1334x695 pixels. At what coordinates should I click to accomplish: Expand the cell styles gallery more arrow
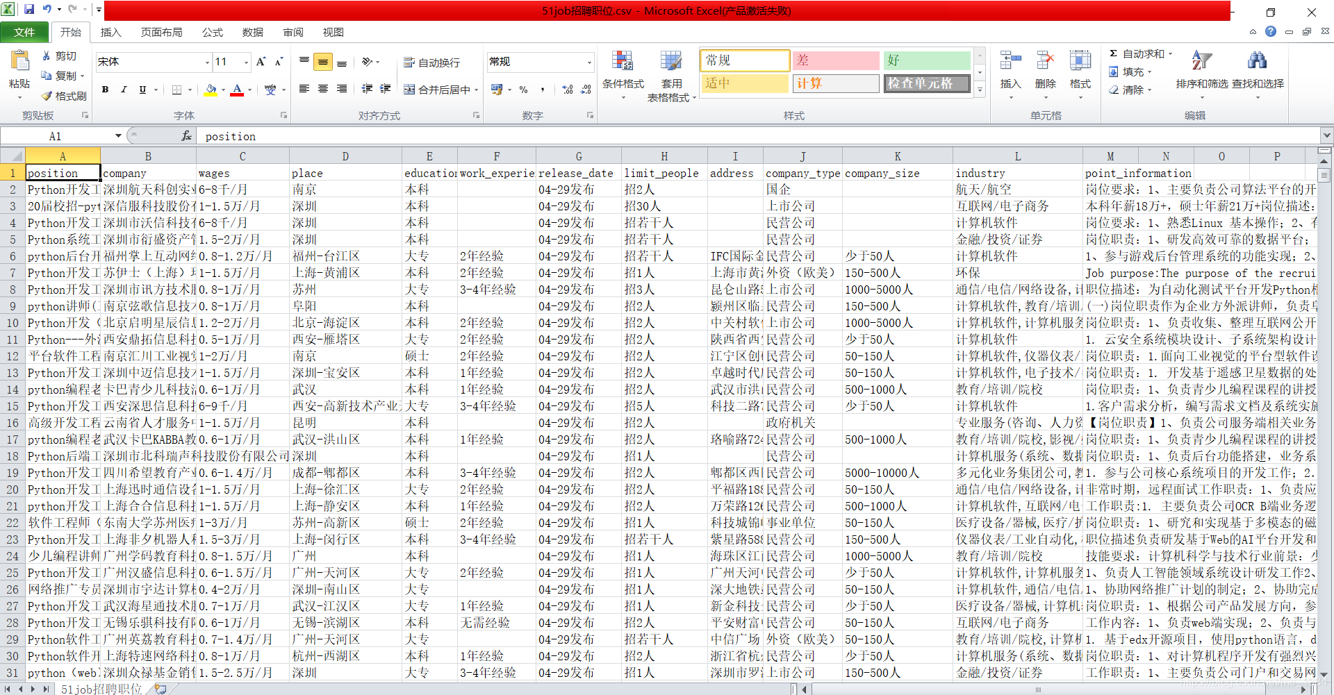980,89
